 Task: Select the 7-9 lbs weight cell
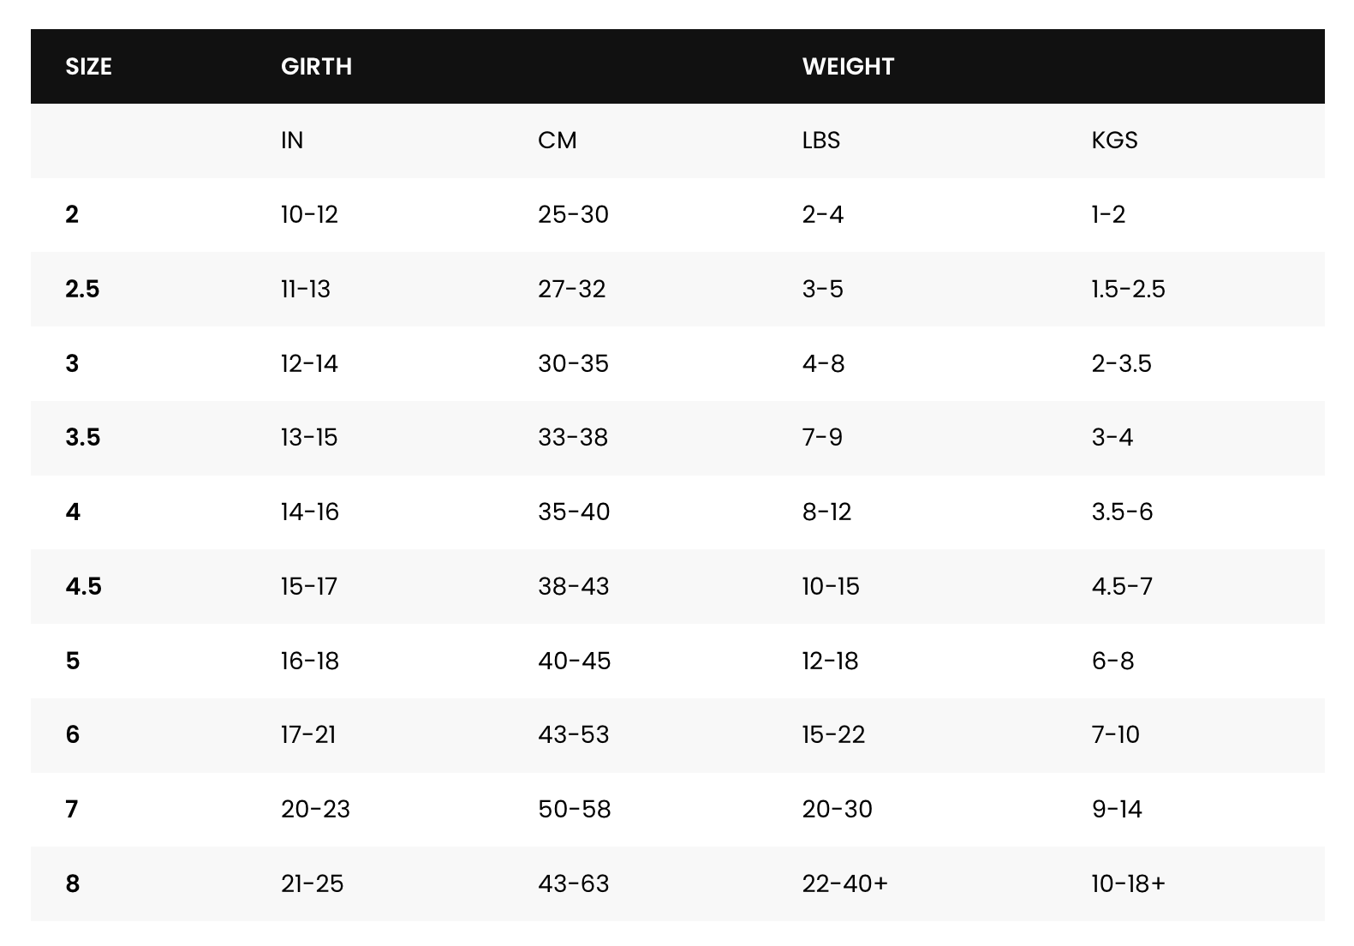point(822,438)
